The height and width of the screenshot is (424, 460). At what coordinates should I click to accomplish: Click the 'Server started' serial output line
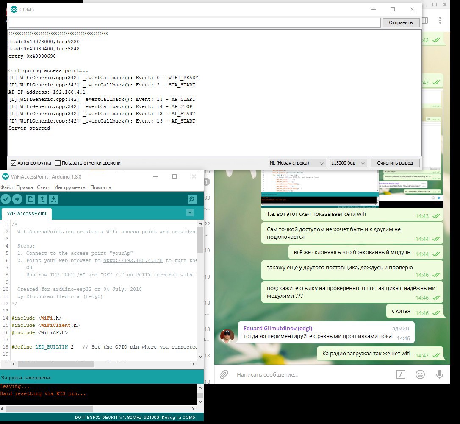(x=29, y=128)
